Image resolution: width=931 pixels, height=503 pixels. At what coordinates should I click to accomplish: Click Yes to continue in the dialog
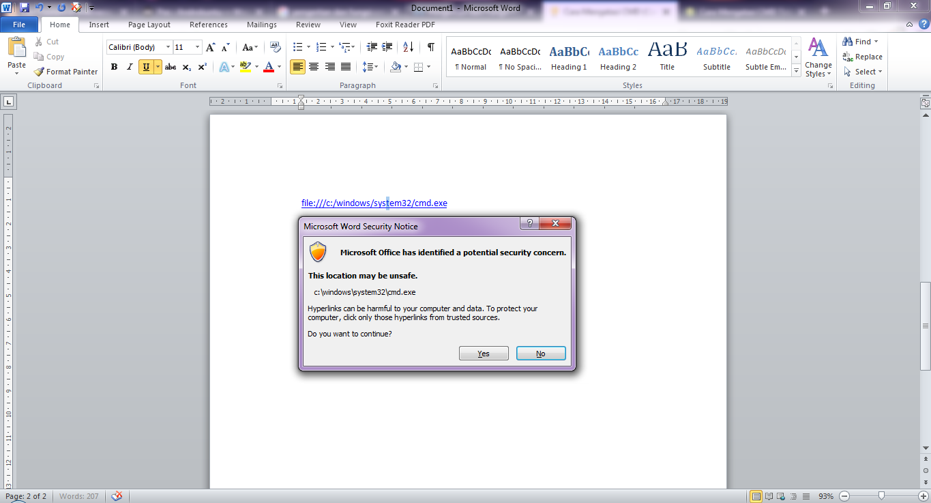tap(484, 353)
